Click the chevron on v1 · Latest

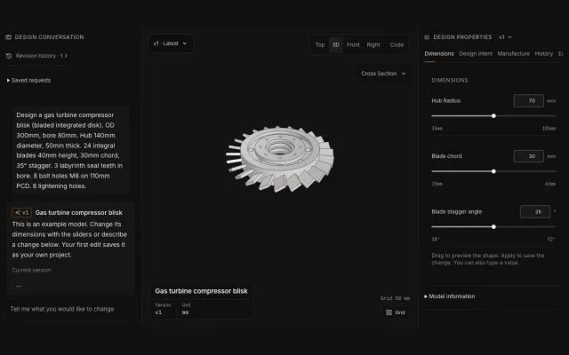pyautogui.click(x=184, y=43)
